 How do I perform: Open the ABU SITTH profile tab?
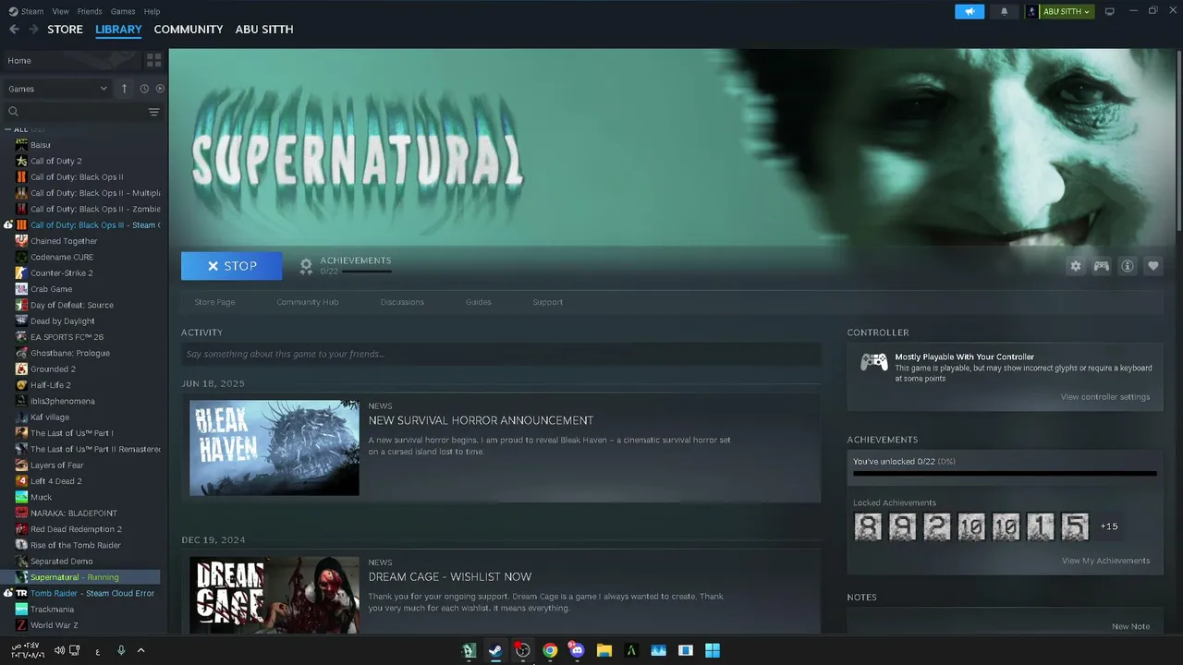point(264,30)
